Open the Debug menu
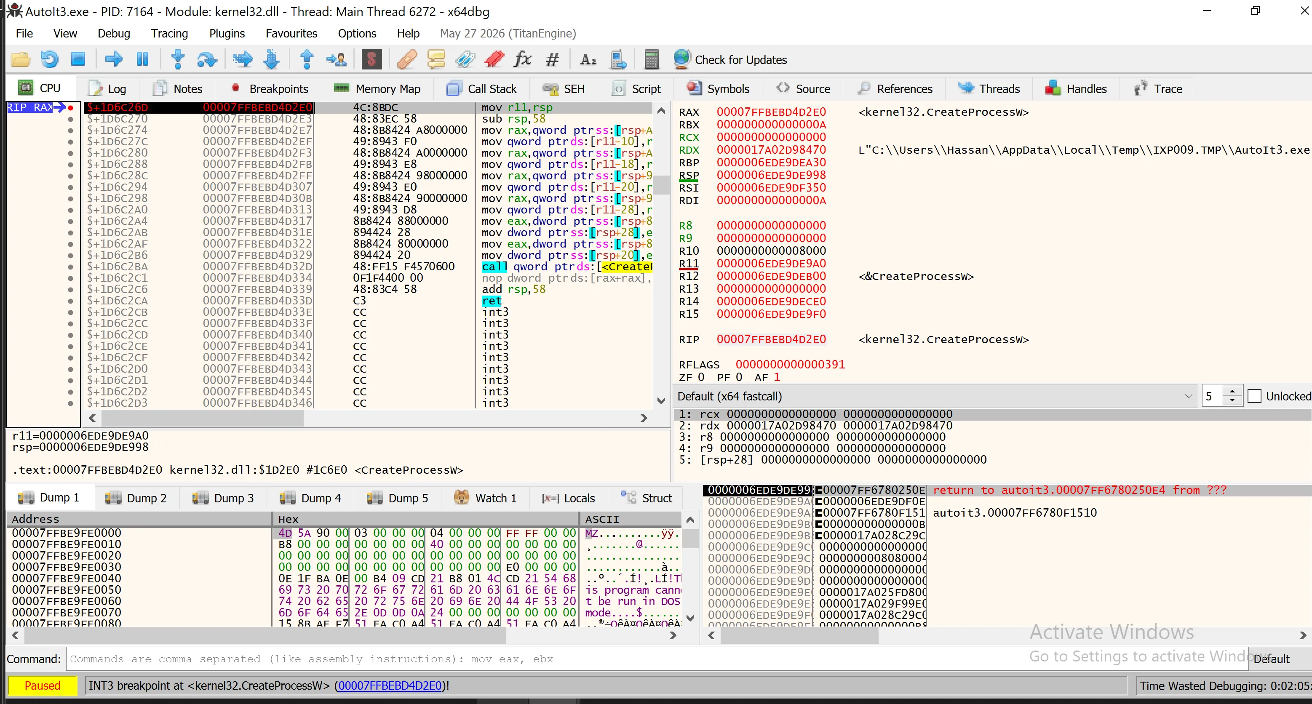Viewport: 1312px width, 704px height. tap(114, 34)
